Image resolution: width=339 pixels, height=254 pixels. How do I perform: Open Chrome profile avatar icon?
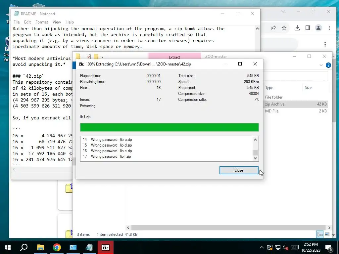coord(318,28)
